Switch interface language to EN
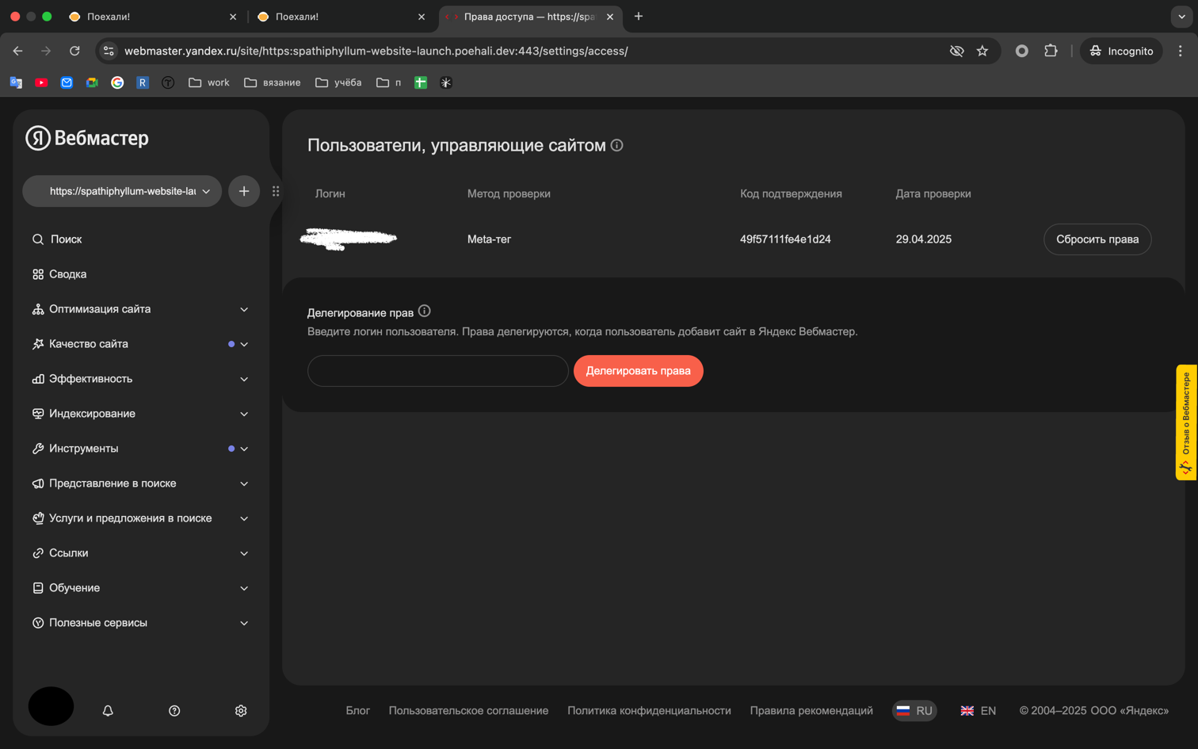Screen dimensions: 1198x749 [979, 710]
